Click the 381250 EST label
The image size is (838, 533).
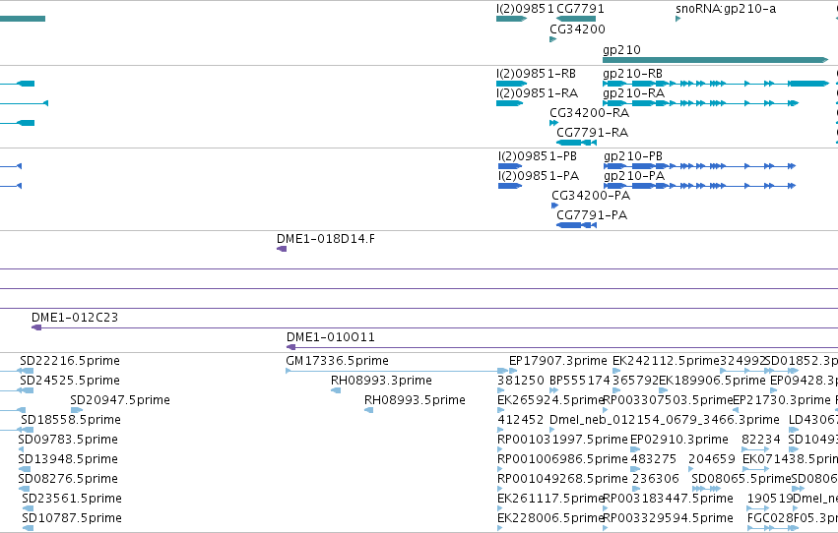pos(521,381)
